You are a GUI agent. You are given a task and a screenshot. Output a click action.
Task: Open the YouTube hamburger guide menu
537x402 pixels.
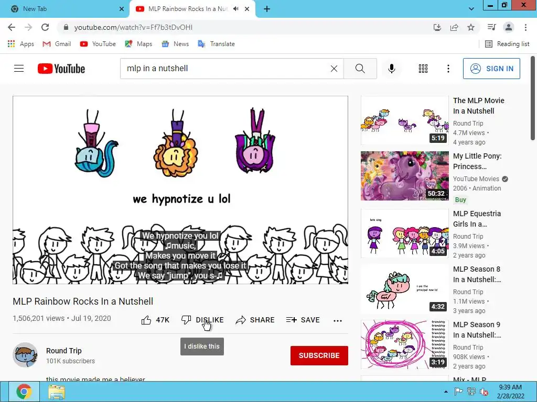(19, 69)
